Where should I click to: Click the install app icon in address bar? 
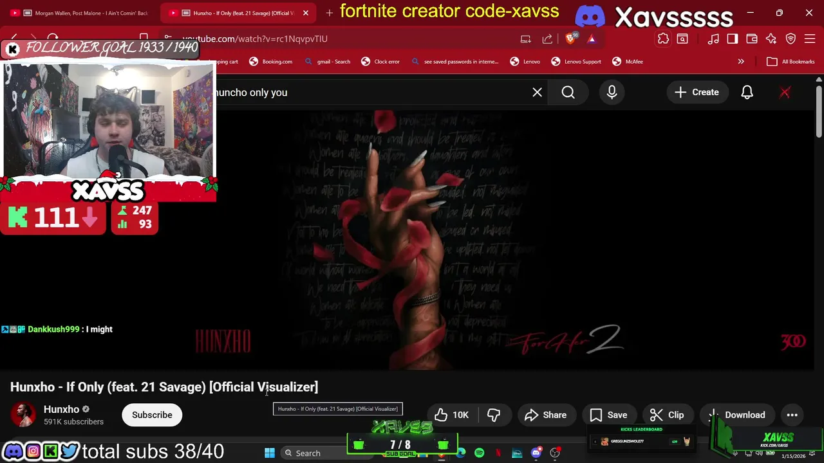point(526,39)
